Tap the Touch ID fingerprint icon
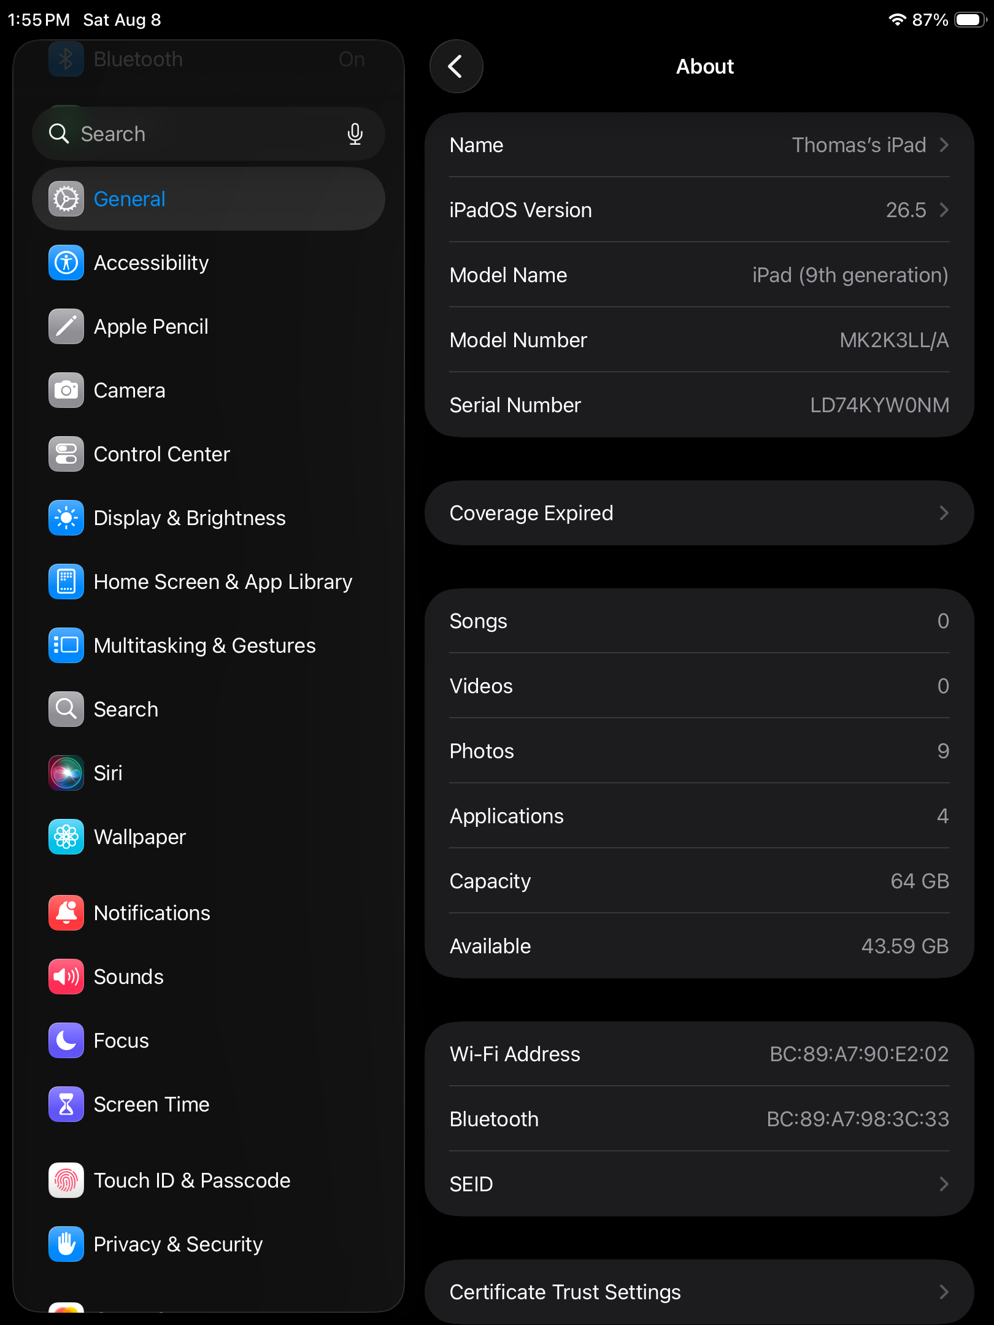Viewport: 994px width, 1325px height. pos(66,1180)
